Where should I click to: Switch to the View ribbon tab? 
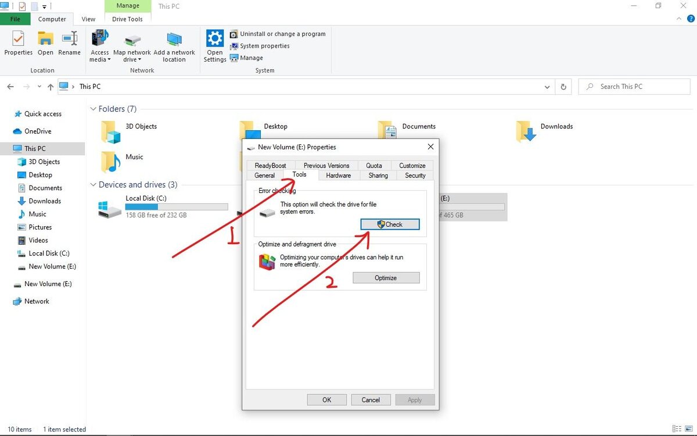pos(88,19)
